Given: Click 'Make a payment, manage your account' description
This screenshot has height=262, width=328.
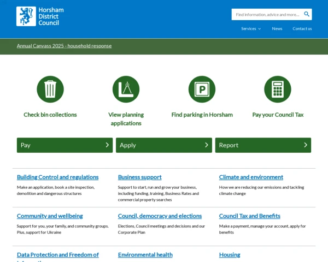Looking at the screenshot, I should 262,229.
